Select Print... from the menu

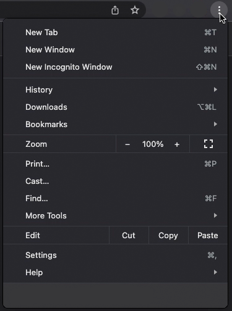click(116, 164)
